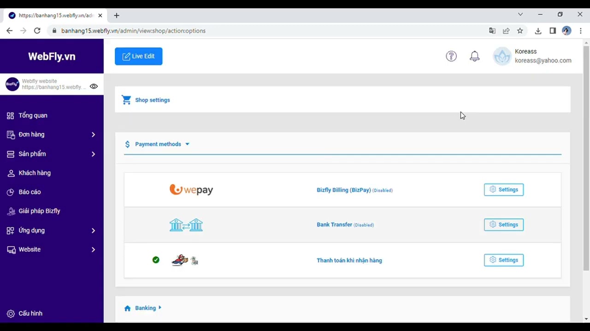Bookmark this page with star icon

pyautogui.click(x=520, y=31)
